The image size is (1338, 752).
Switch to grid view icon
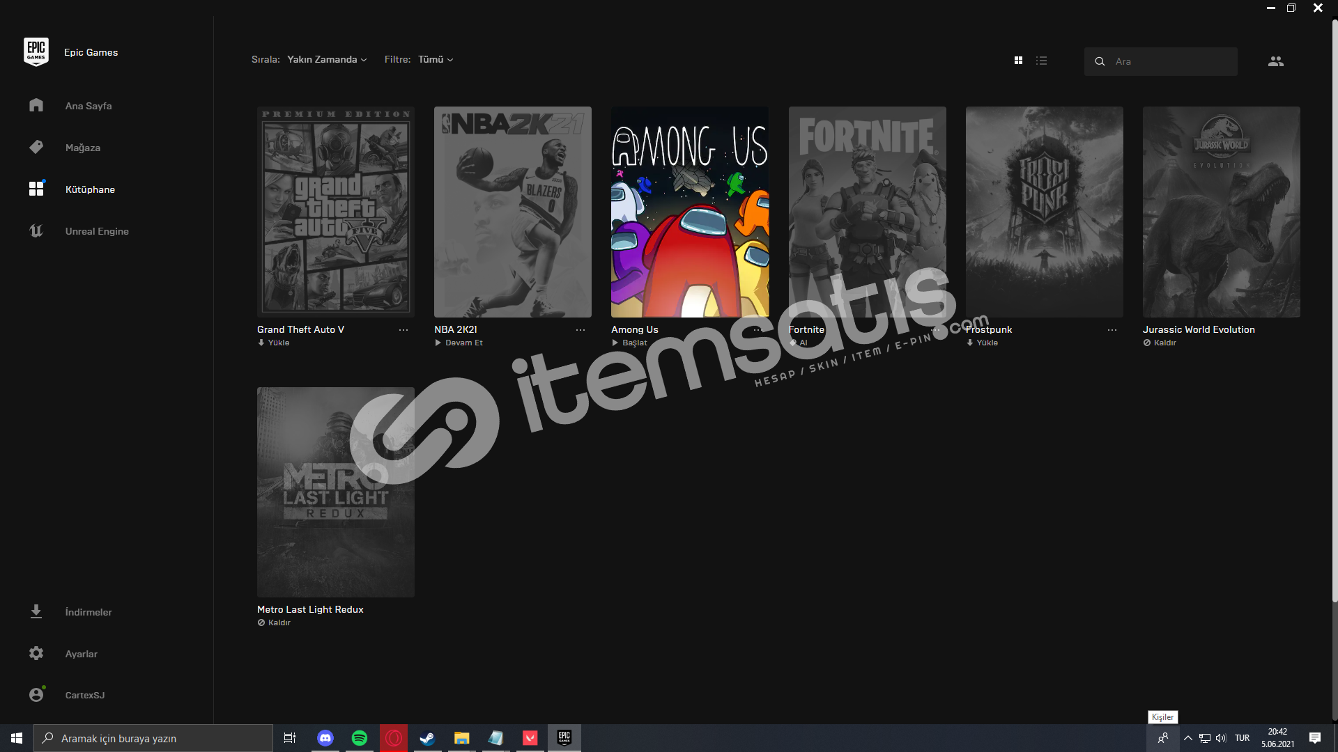(1018, 61)
